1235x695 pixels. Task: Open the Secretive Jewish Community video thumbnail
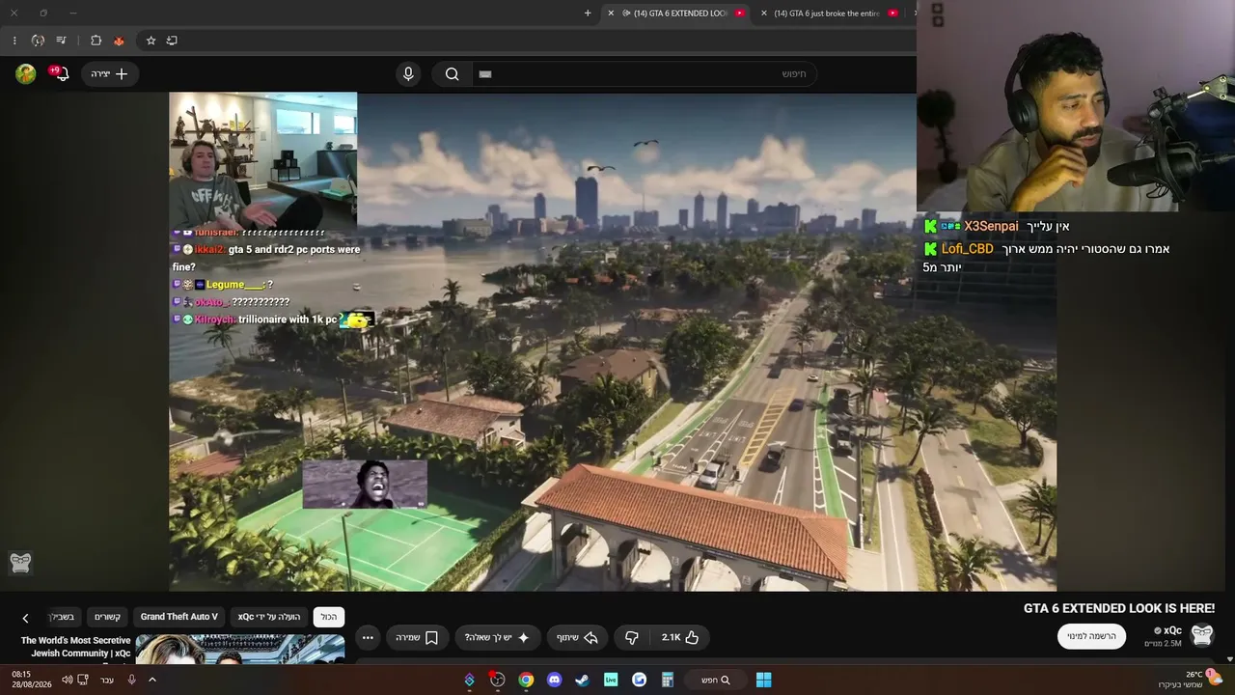[x=240, y=650]
